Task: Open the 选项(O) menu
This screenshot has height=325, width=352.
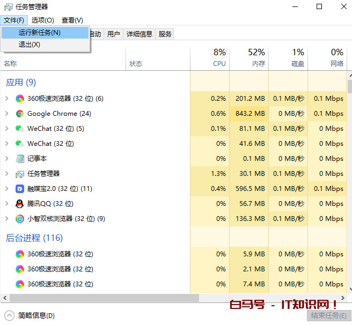Action: pos(42,20)
